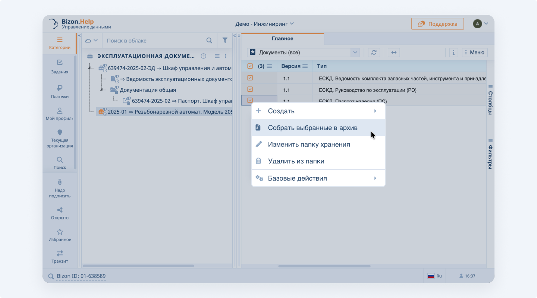Click the Избранное star icon in sidebar

(60, 234)
